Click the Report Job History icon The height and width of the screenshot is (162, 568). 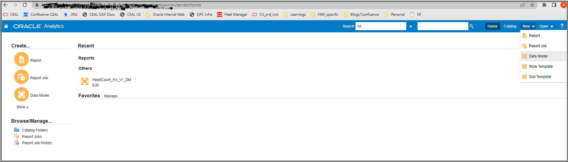click(x=17, y=143)
